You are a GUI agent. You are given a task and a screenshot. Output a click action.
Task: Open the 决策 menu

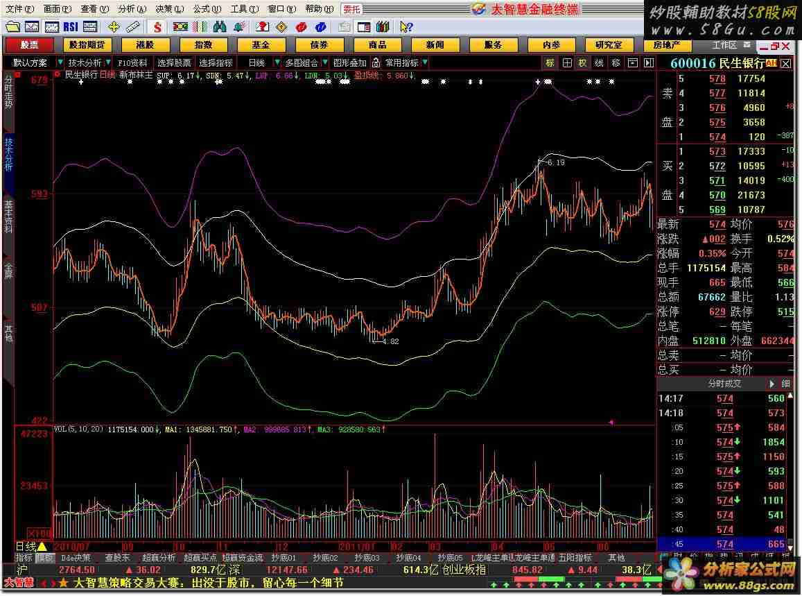point(169,9)
